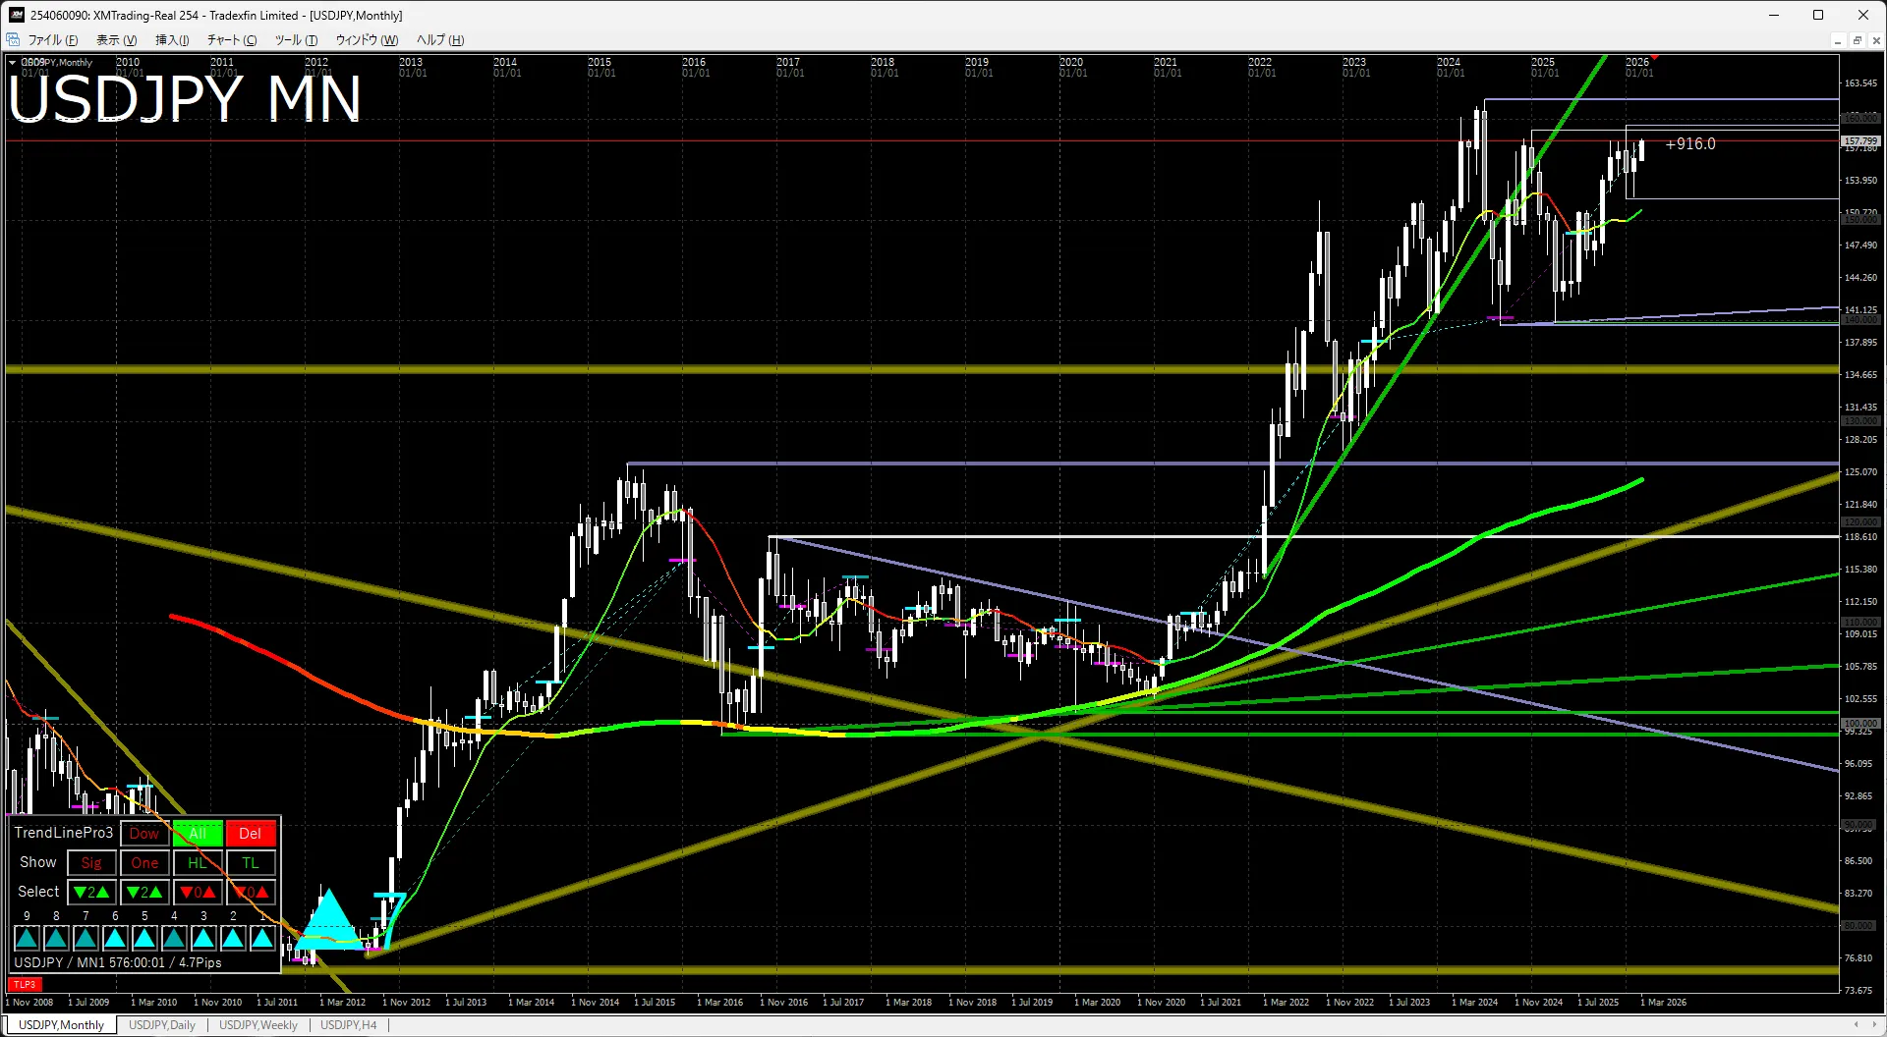Switch to the USDJPY,Monthly chart tab
This screenshot has height=1037, width=1887.
(x=61, y=1025)
